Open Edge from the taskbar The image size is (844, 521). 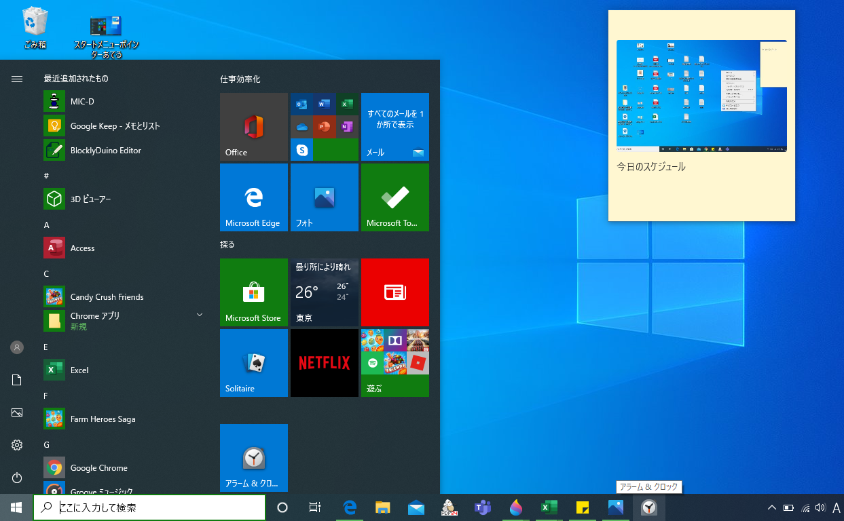(x=350, y=507)
